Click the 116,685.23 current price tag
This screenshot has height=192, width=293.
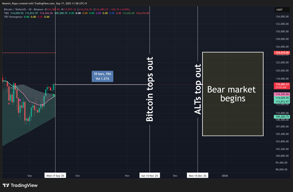click(282, 86)
